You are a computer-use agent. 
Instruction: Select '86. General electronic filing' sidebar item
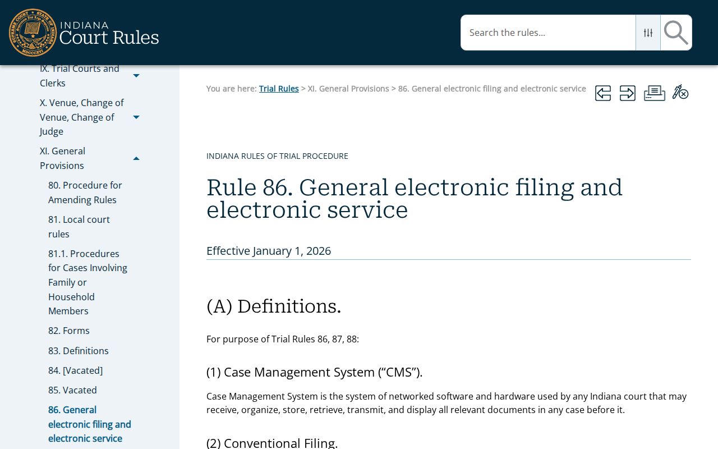(x=90, y=424)
